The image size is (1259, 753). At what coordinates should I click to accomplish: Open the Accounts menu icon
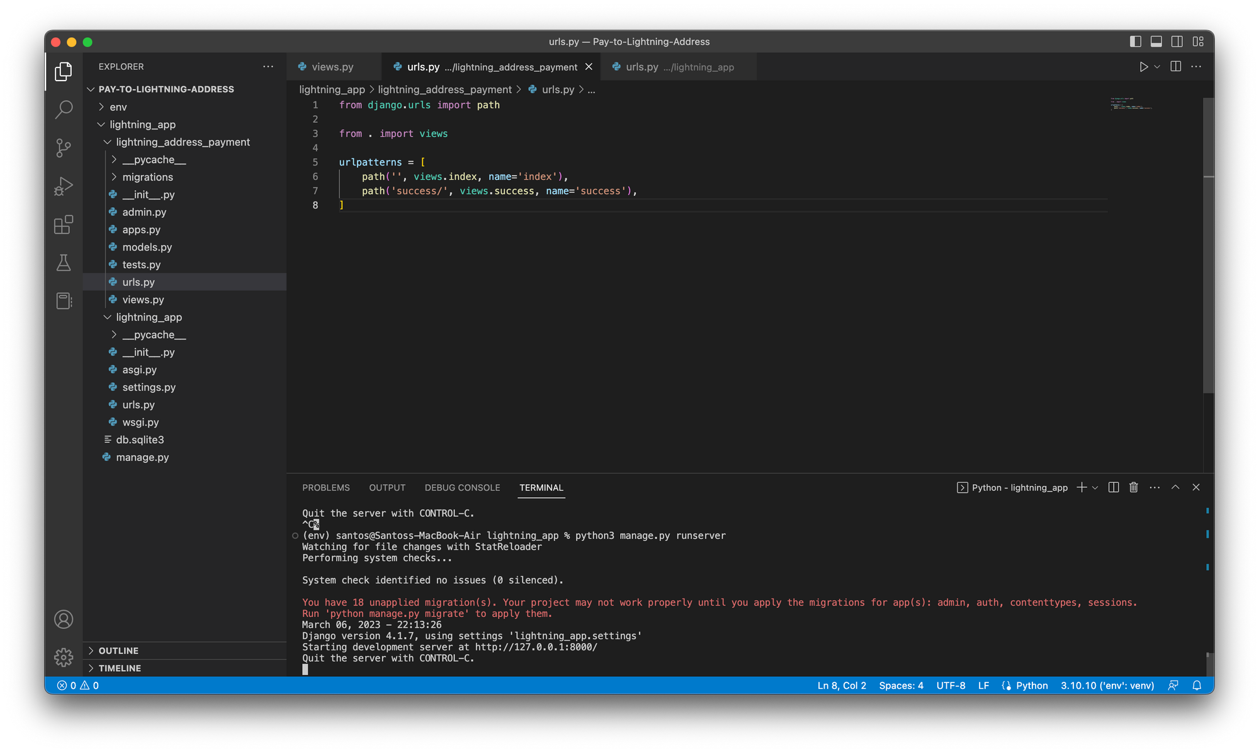coord(64,620)
